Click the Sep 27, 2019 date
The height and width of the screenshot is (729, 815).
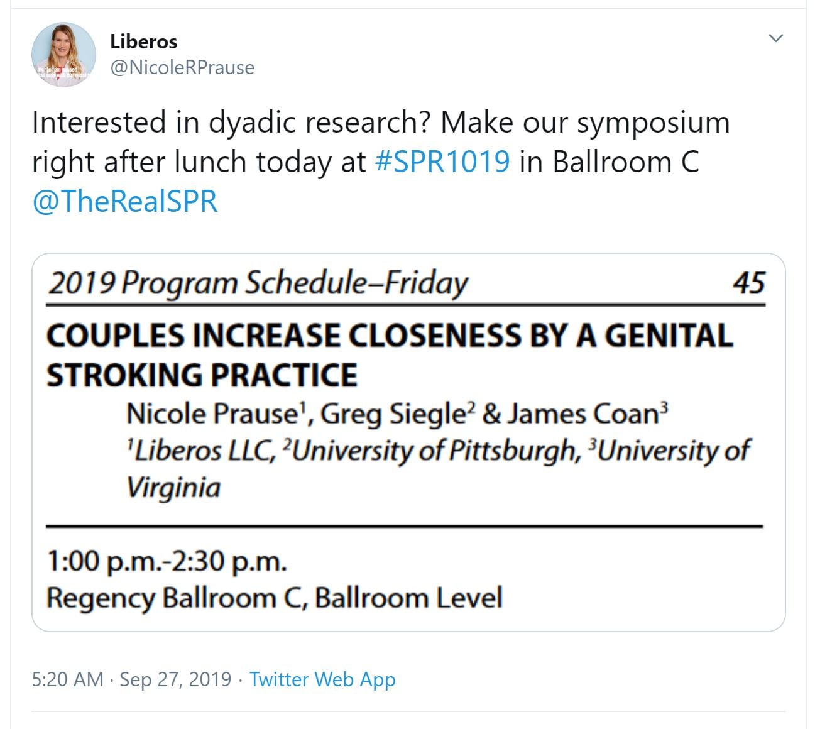[175, 679]
